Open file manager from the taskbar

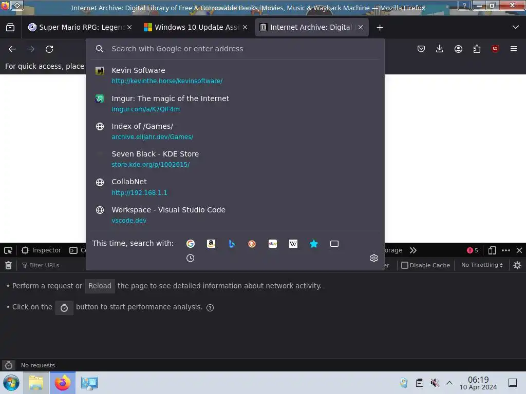pyautogui.click(x=36, y=383)
